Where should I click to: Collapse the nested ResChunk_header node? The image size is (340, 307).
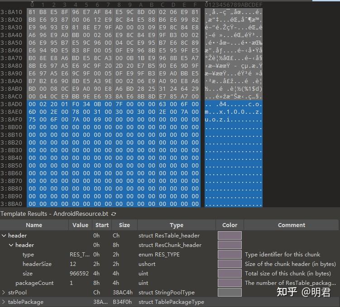pos(11,245)
